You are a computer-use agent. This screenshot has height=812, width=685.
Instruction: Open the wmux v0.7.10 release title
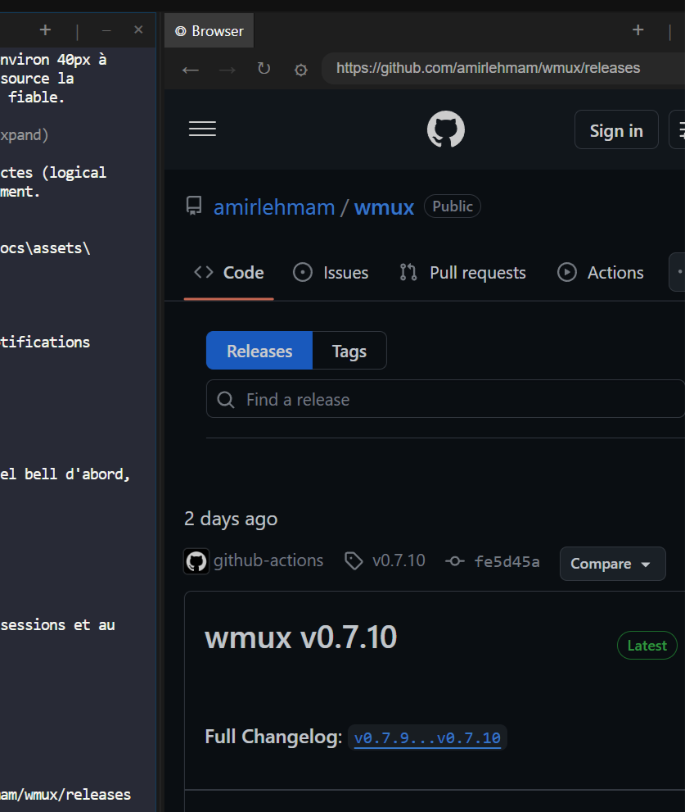(x=300, y=637)
